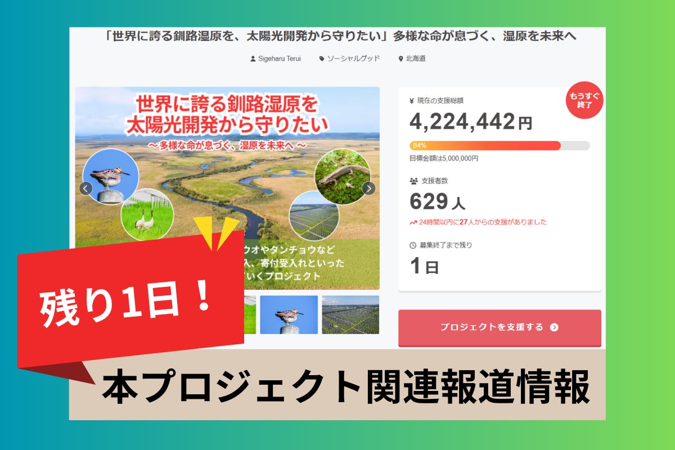The height and width of the screenshot is (450, 675).
Task: Click the tag icon next to ソーシャルグッド
Action: click(x=322, y=58)
